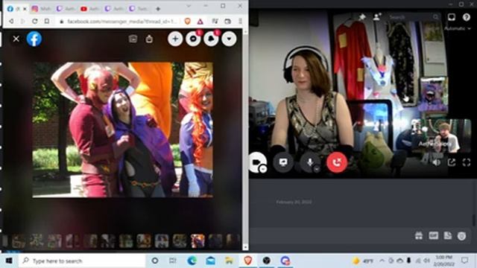Enter full screen in Discord call
477x268 pixels.
(x=467, y=162)
